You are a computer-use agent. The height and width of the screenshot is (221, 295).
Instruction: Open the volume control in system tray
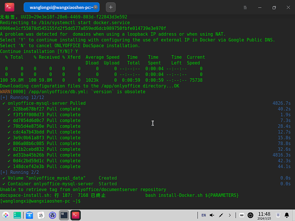point(212,215)
